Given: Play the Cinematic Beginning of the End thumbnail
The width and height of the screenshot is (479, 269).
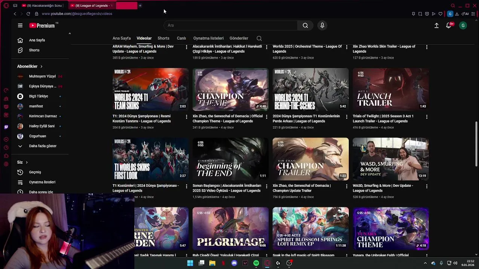Looking at the screenshot, I should click(x=231, y=159).
